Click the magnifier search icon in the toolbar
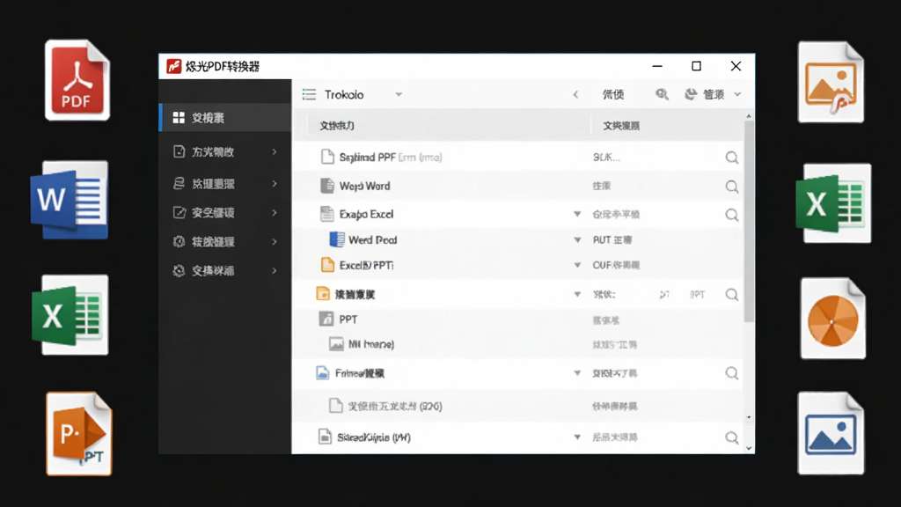Viewport: 901px width, 507px height. click(662, 94)
